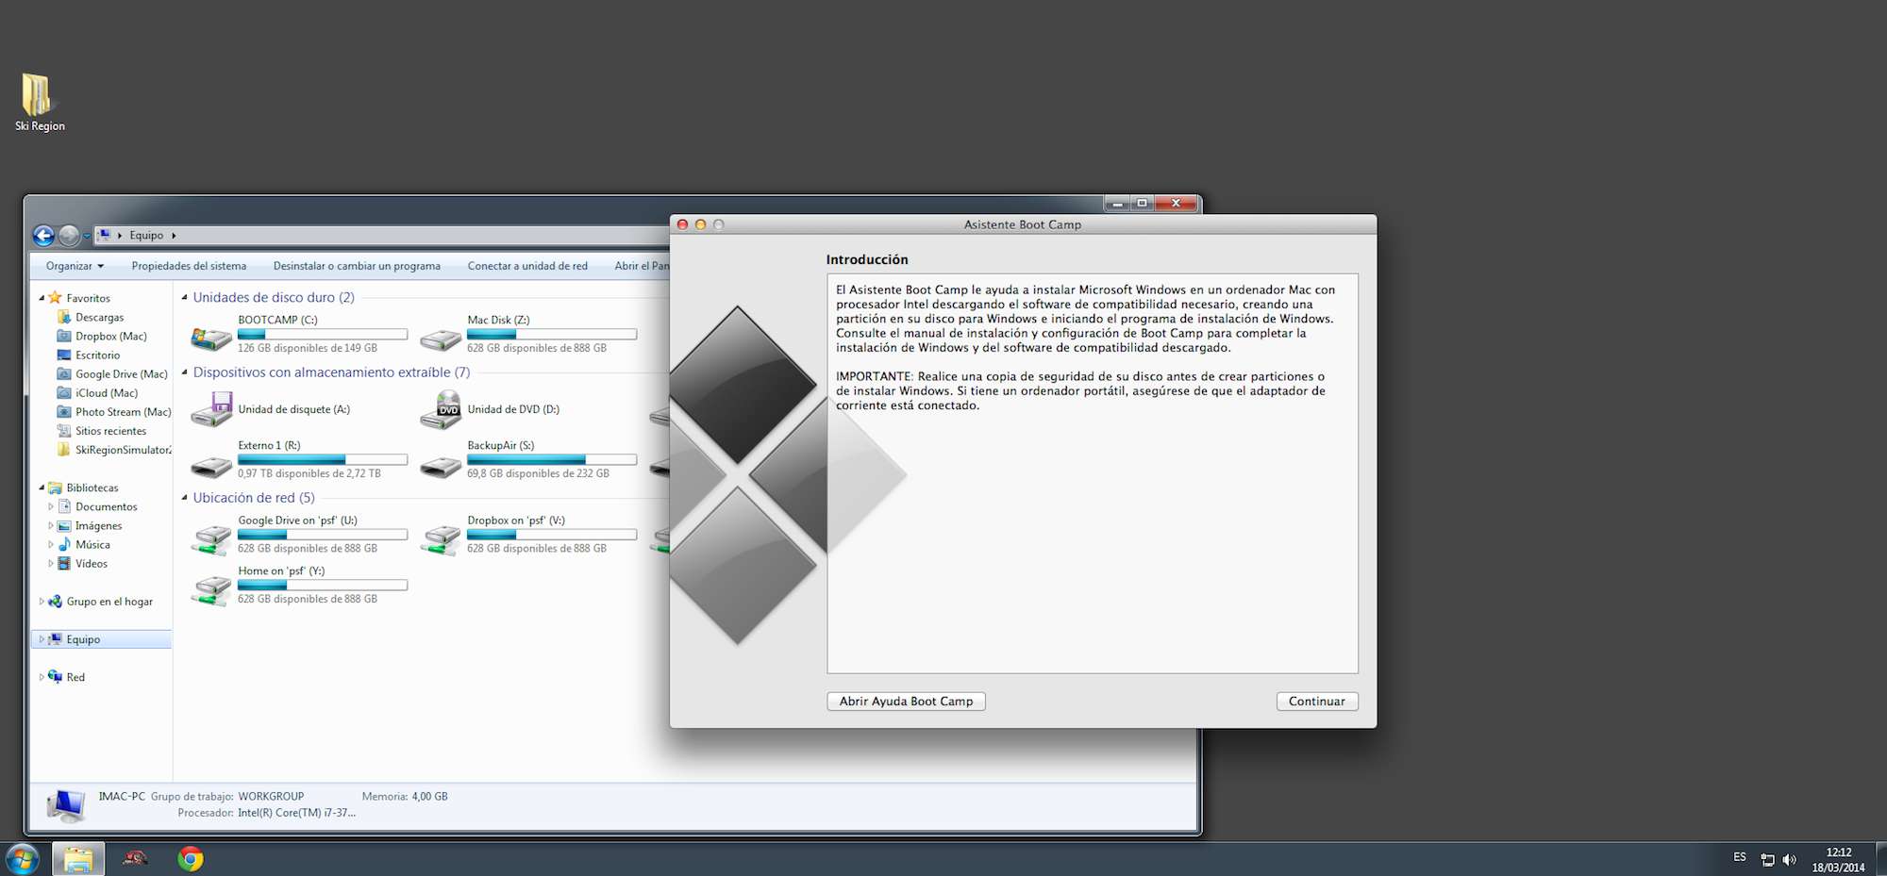Select the floppy disk drive (A:) icon

211,410
